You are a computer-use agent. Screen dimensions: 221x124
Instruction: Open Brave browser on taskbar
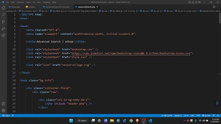pyautogui.click(x=137, y=121)
